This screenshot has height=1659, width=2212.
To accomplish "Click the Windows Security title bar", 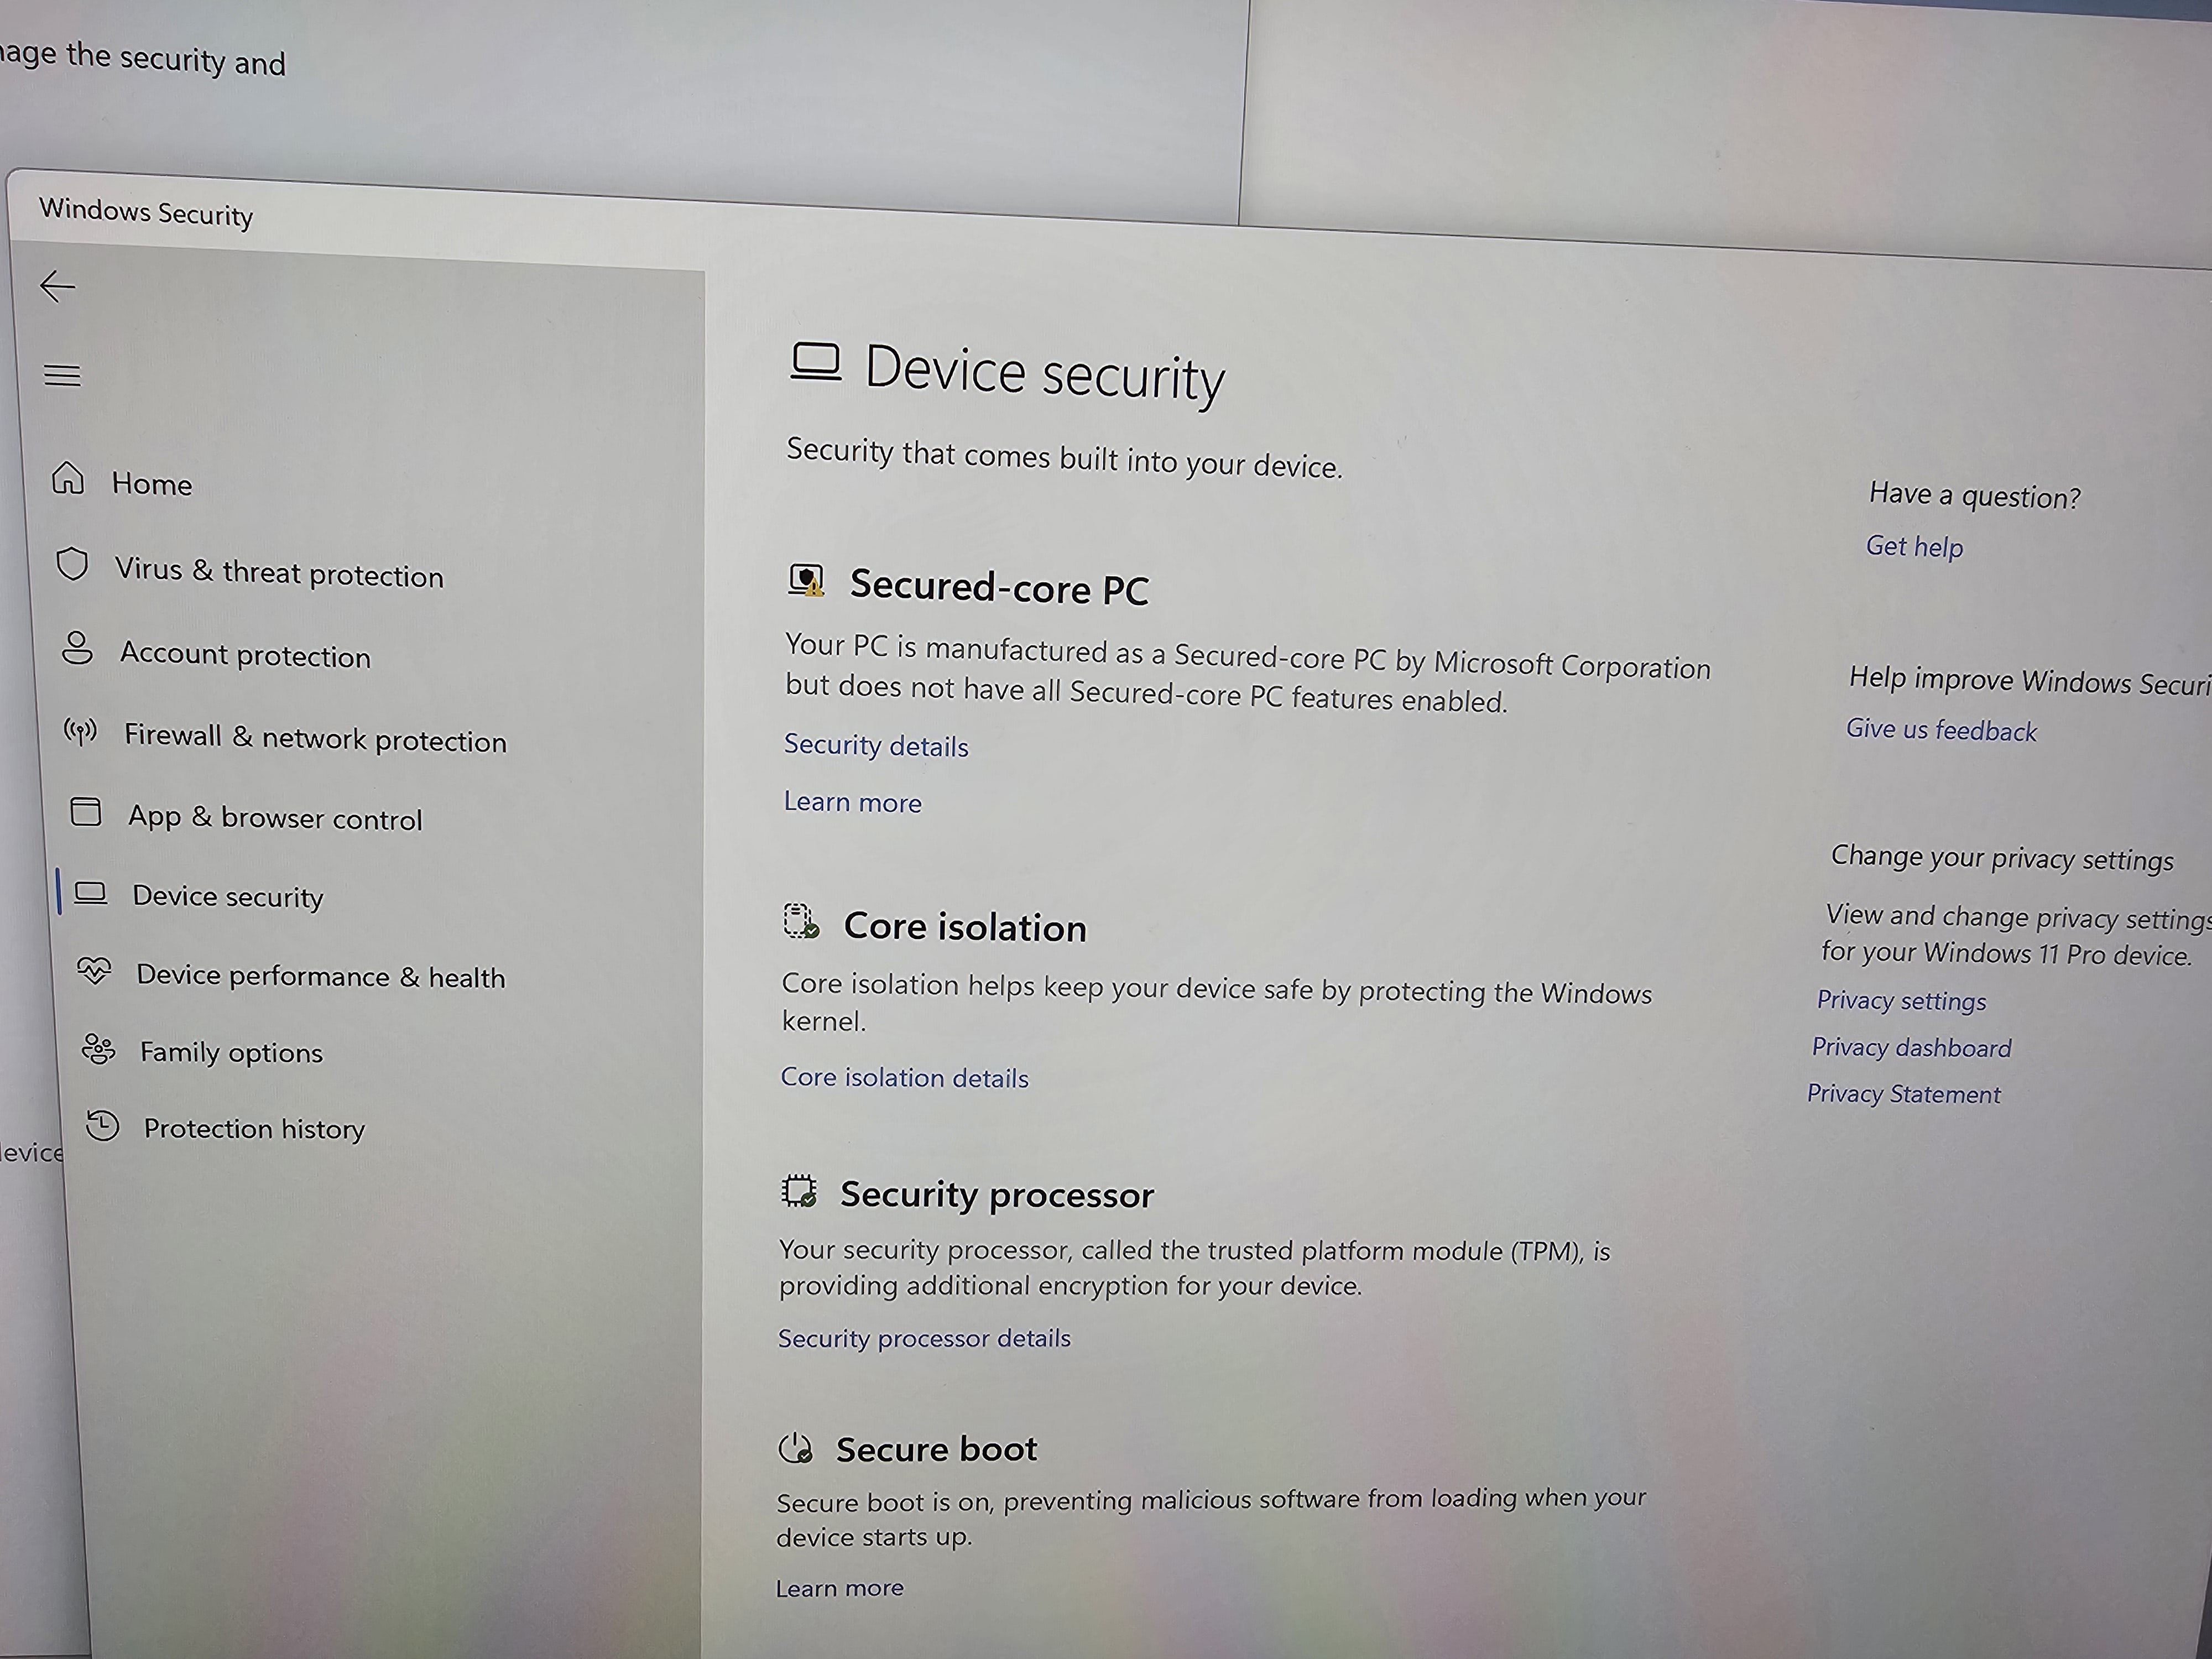I will 146,212.
